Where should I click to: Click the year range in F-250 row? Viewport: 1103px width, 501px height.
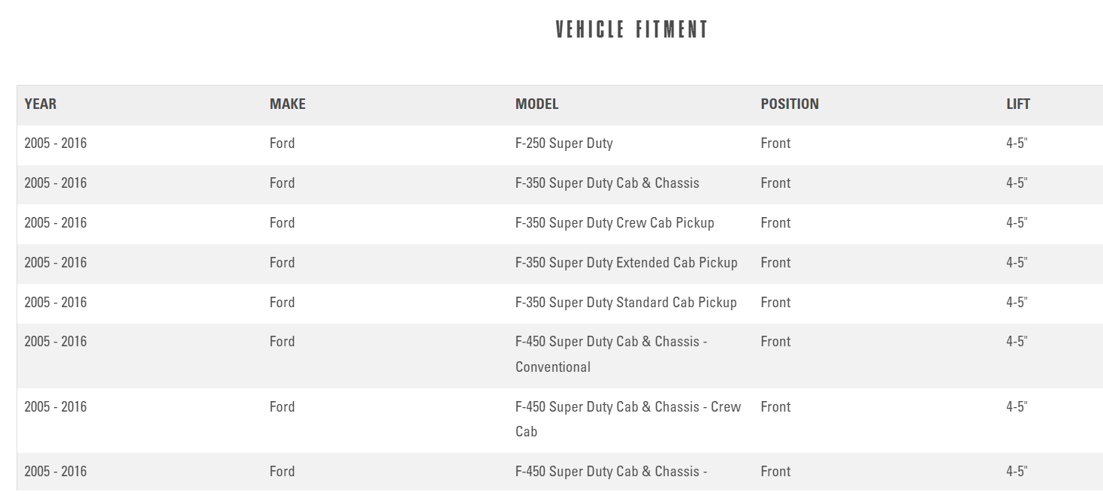(56, 143)
